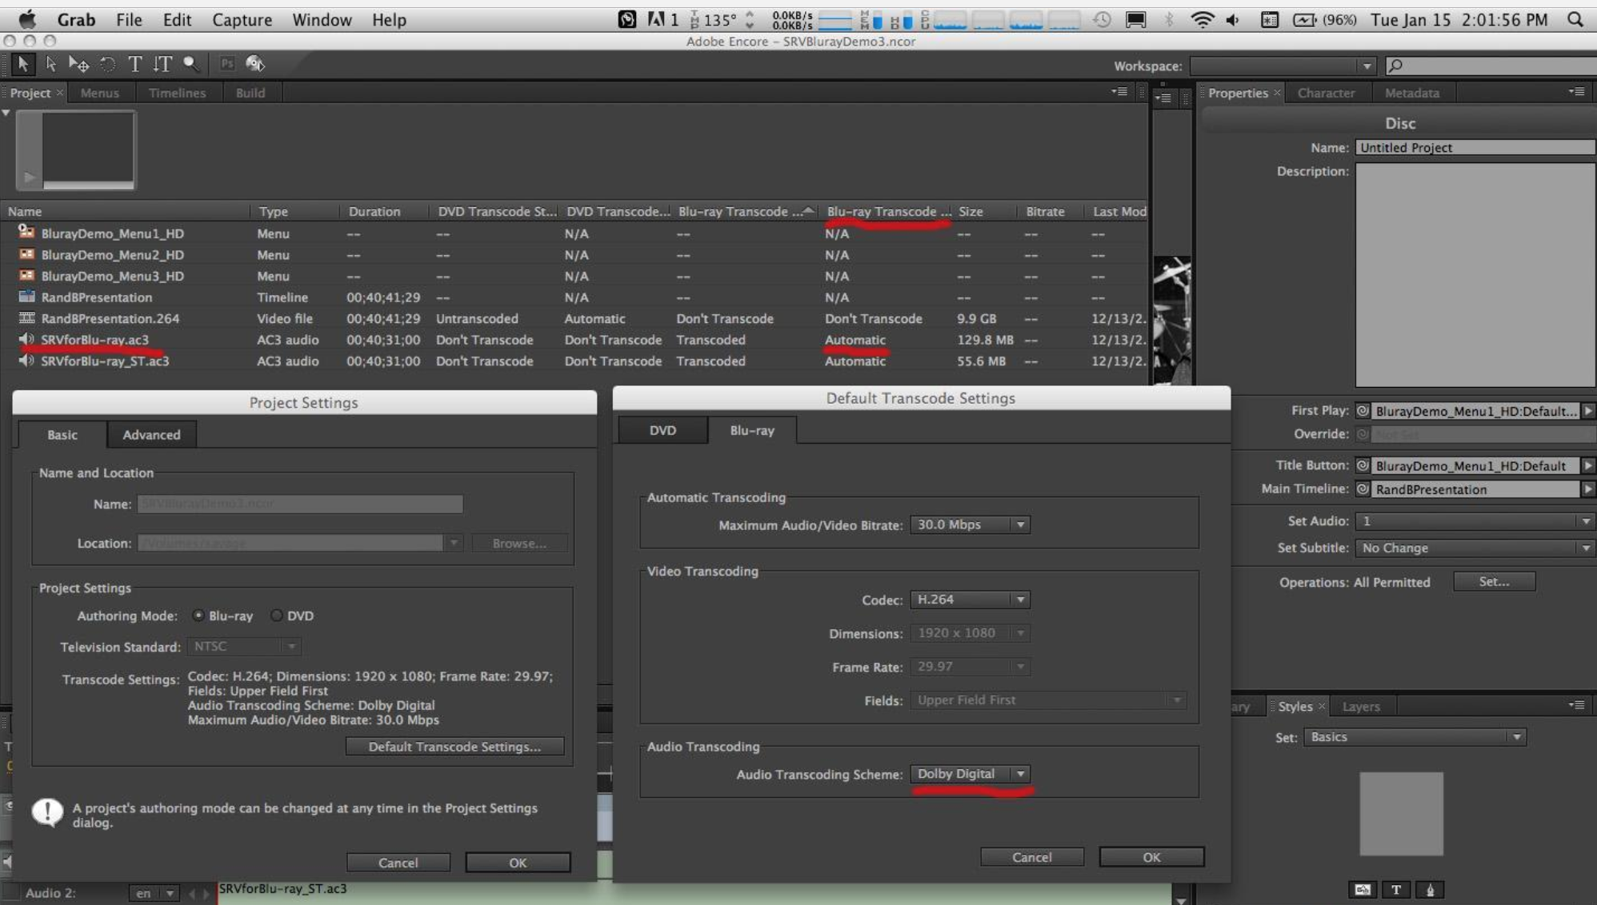
Task: Click the disc Name input field
Action: point(1473,148)
